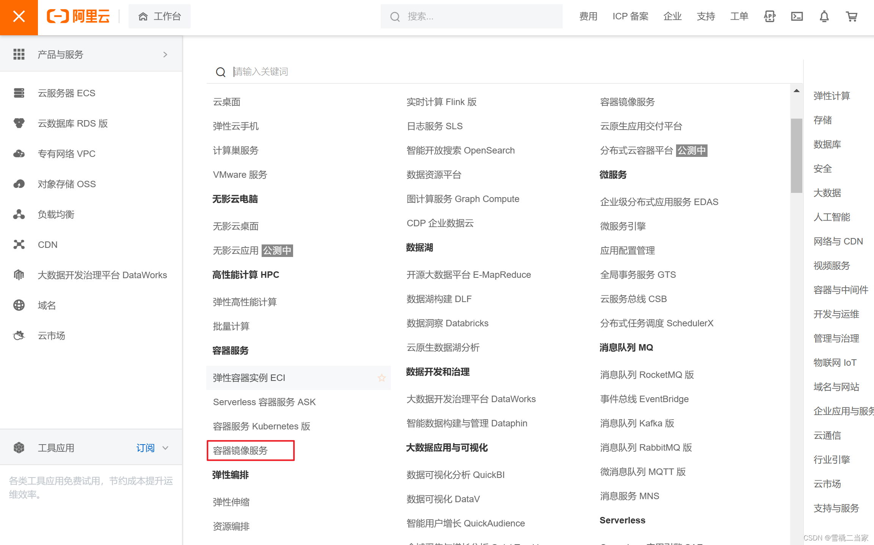
Task: Open 容器服务 Kubernetes 版
Action: [262, 426]
